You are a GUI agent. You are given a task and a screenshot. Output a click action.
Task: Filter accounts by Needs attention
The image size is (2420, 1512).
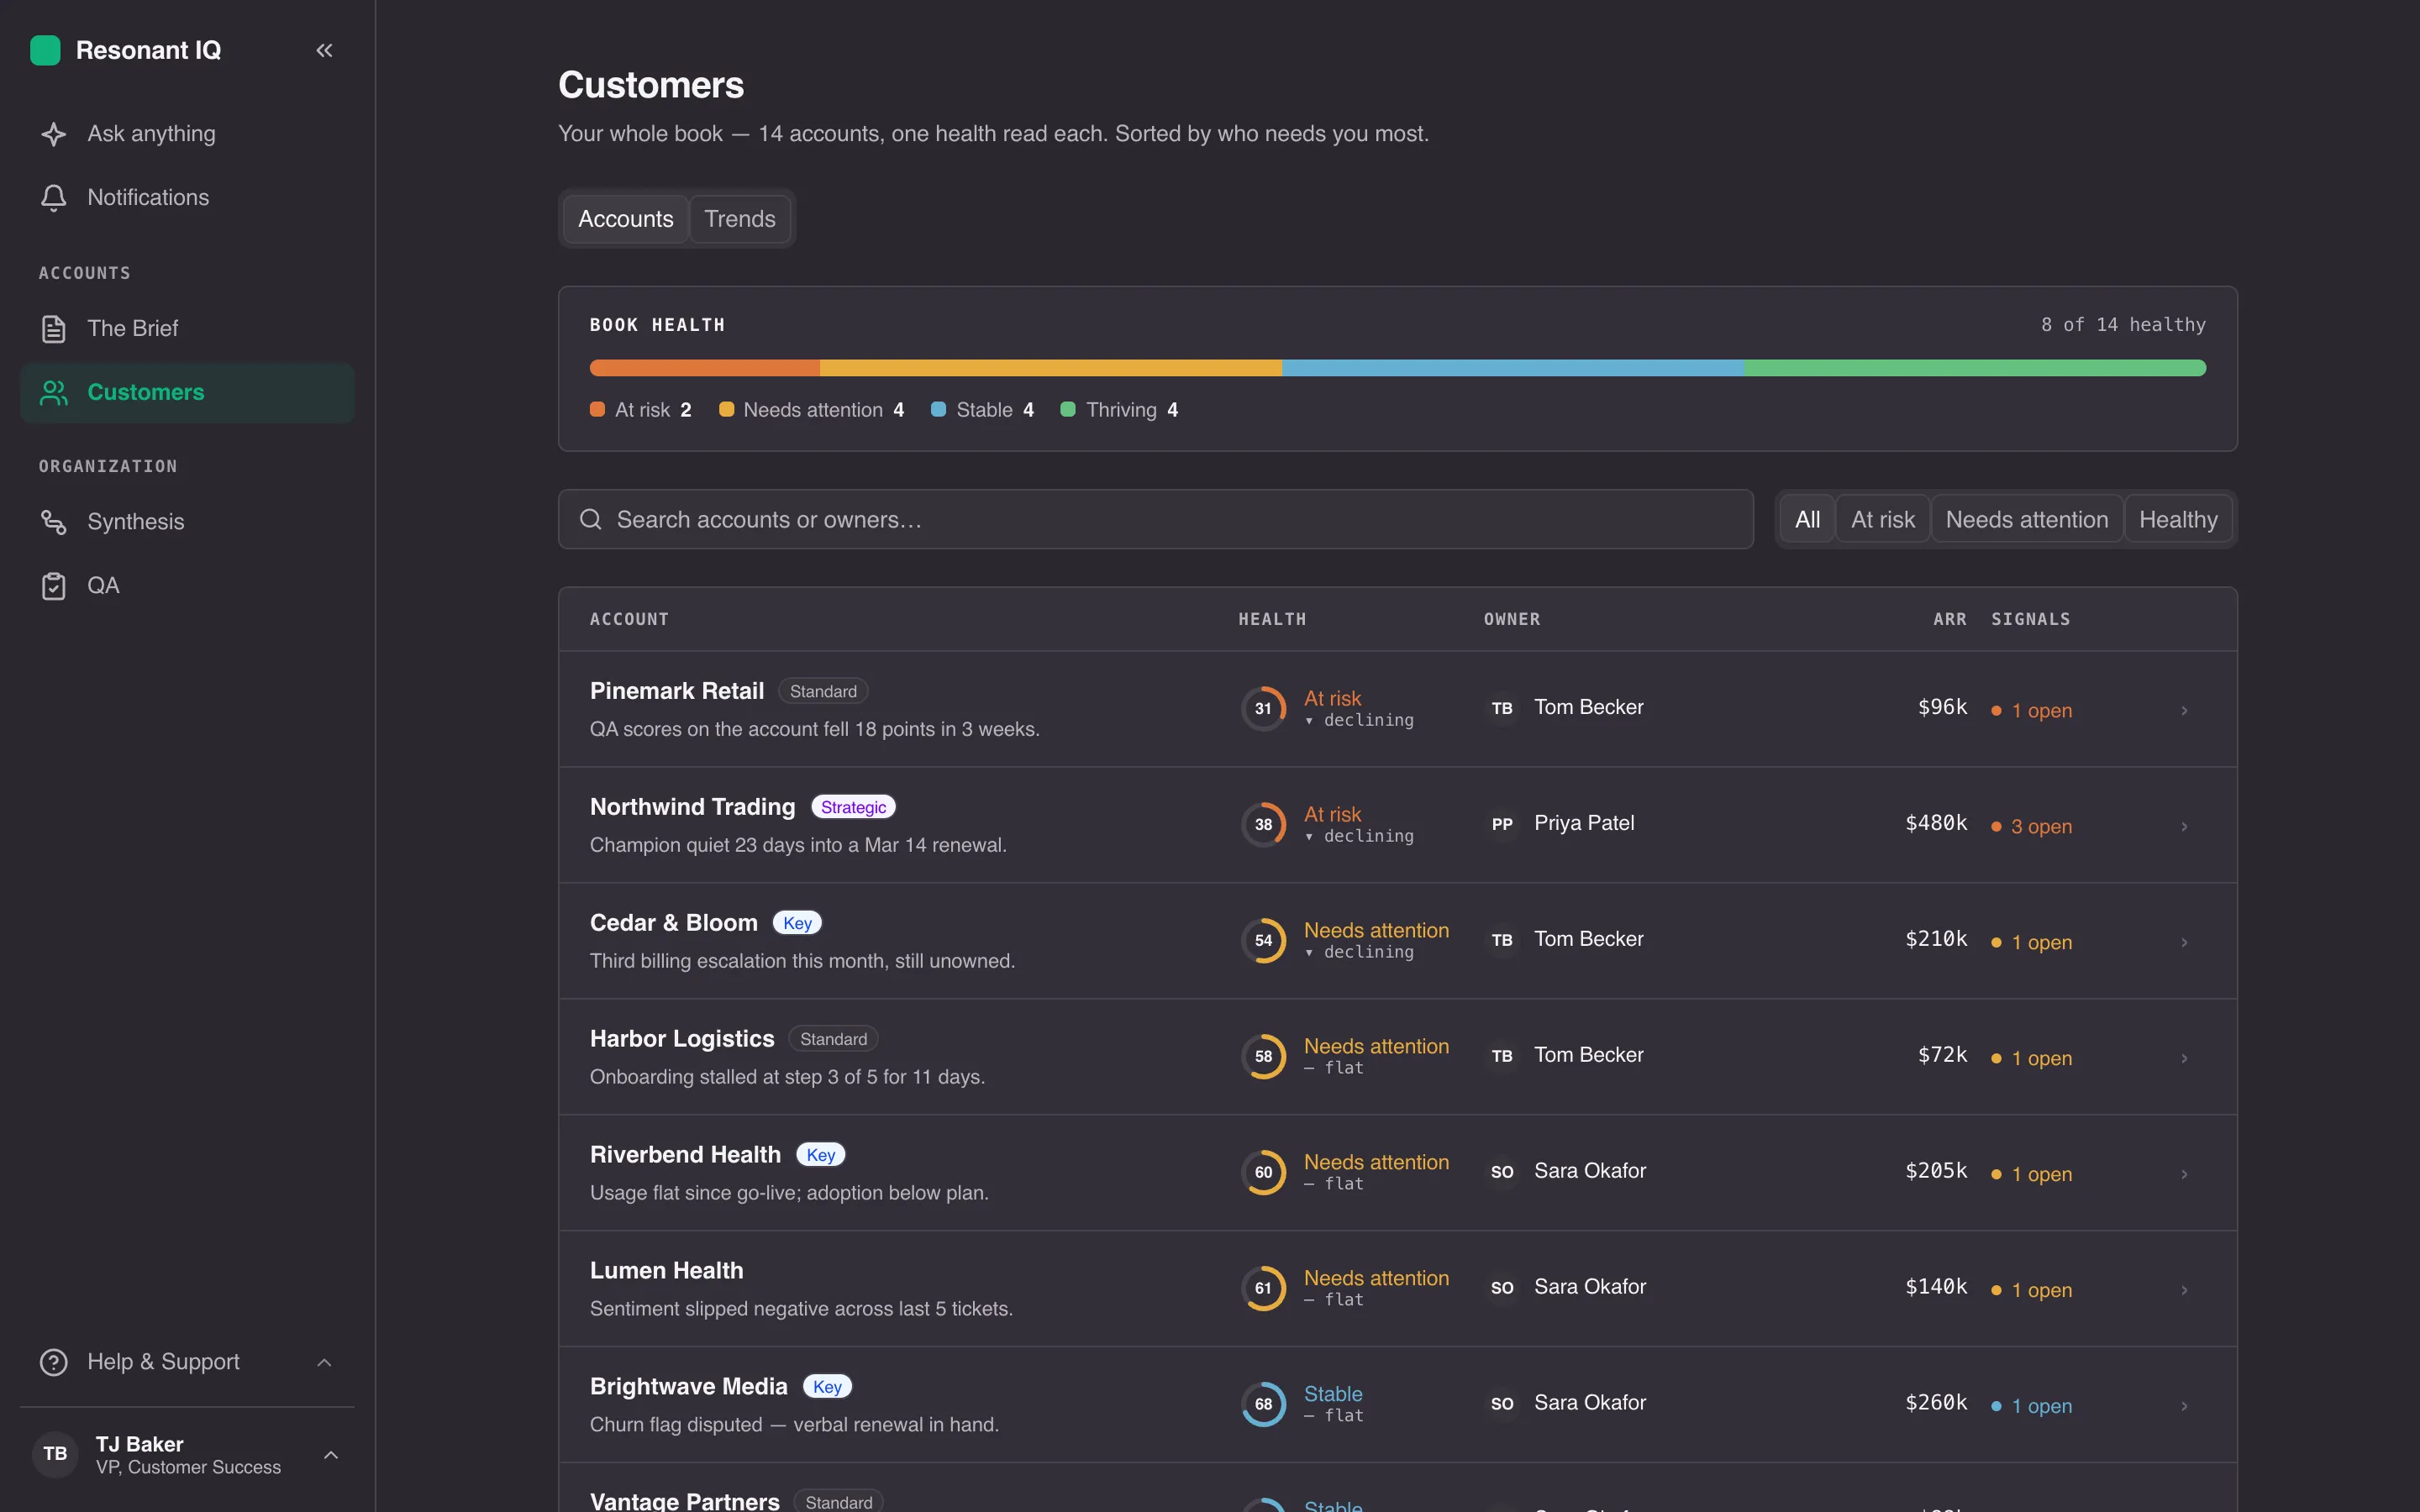point(2026,520)
